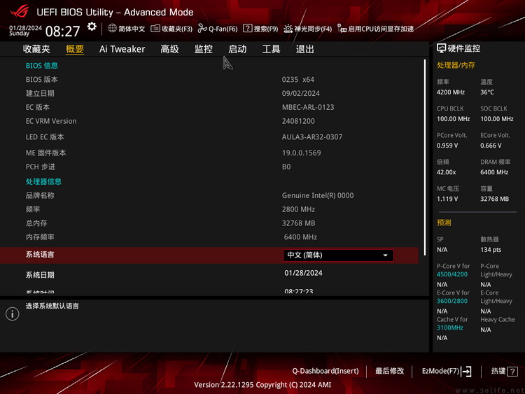Open settings via the gear icon
525x394 pixels.
[92, 27]
